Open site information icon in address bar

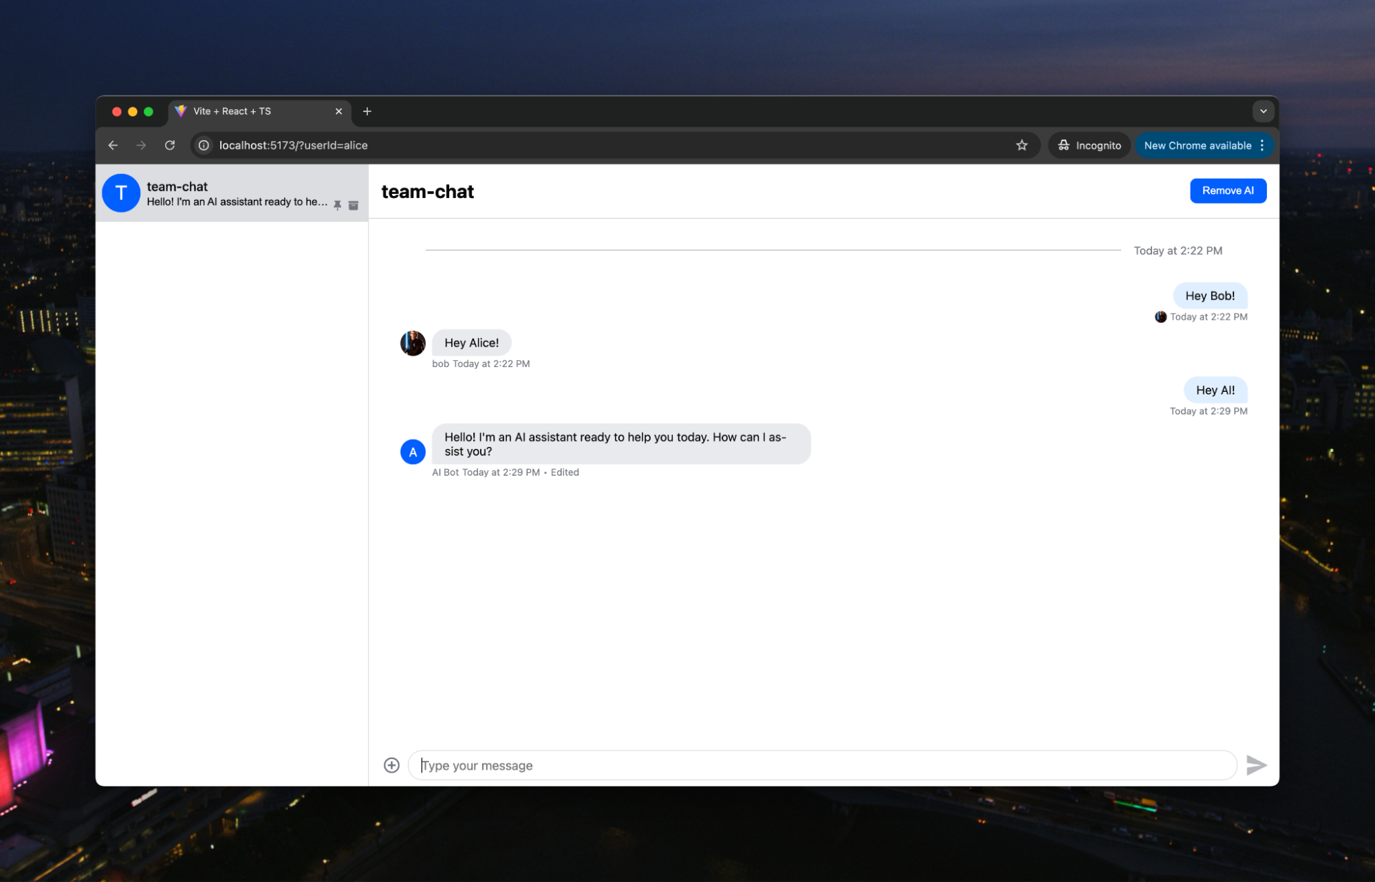(x=204, y=145)
